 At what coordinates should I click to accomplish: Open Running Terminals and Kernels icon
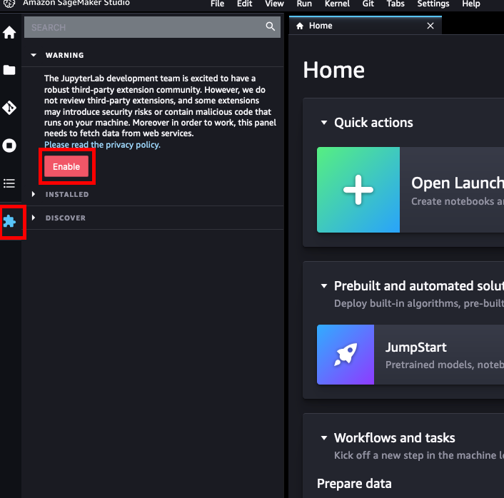click(9, 146)
